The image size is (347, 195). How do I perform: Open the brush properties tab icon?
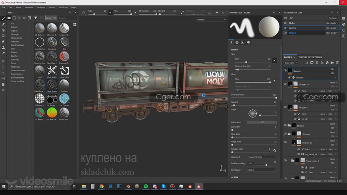pyautogui.click(x=231, y=42)
